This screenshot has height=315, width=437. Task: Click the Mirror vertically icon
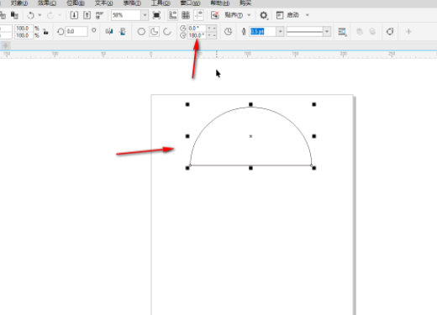(x=123, y=31)
